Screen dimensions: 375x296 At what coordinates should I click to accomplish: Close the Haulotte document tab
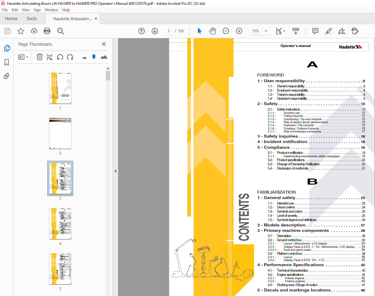96,19
